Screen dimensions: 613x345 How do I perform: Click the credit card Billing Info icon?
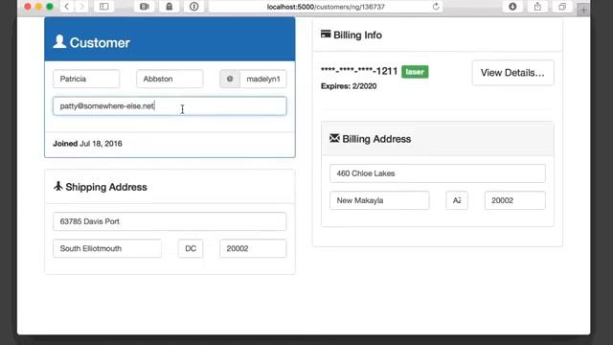[326, 34]
